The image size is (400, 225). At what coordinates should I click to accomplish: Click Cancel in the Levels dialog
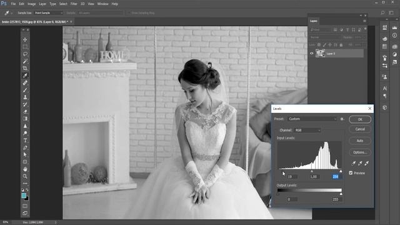tap(360, 129)
